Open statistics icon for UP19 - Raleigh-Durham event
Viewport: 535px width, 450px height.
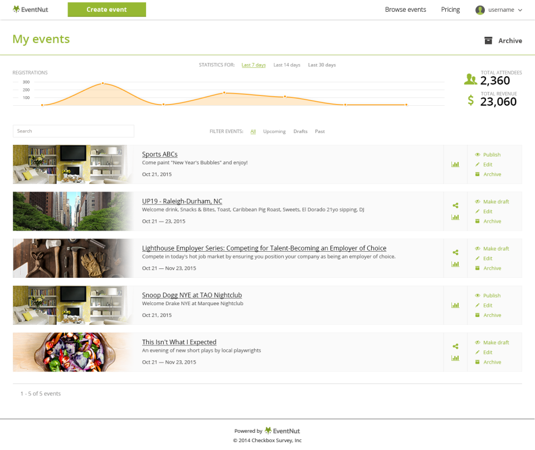[455, 217]
